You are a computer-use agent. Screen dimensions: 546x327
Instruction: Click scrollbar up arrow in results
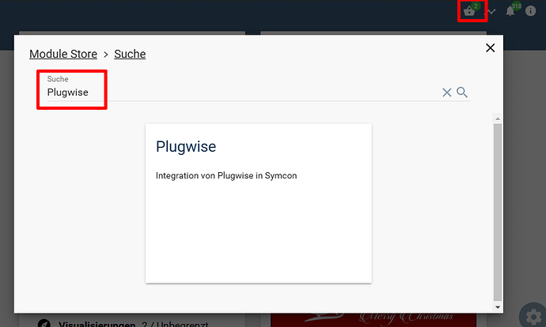[x=498, y=118]
